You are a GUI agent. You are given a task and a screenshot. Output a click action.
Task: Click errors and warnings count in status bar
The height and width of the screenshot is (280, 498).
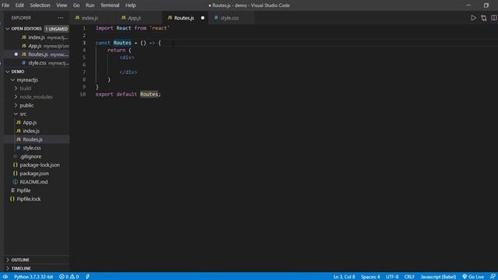(69, 277)
